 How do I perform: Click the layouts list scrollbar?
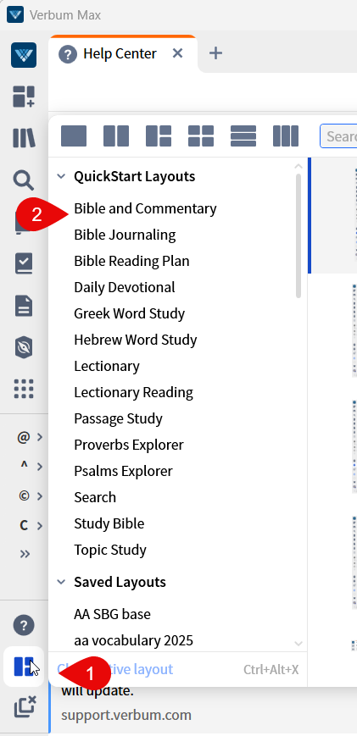point(298,235)
